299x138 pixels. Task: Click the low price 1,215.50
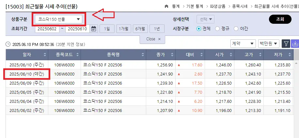282,92
